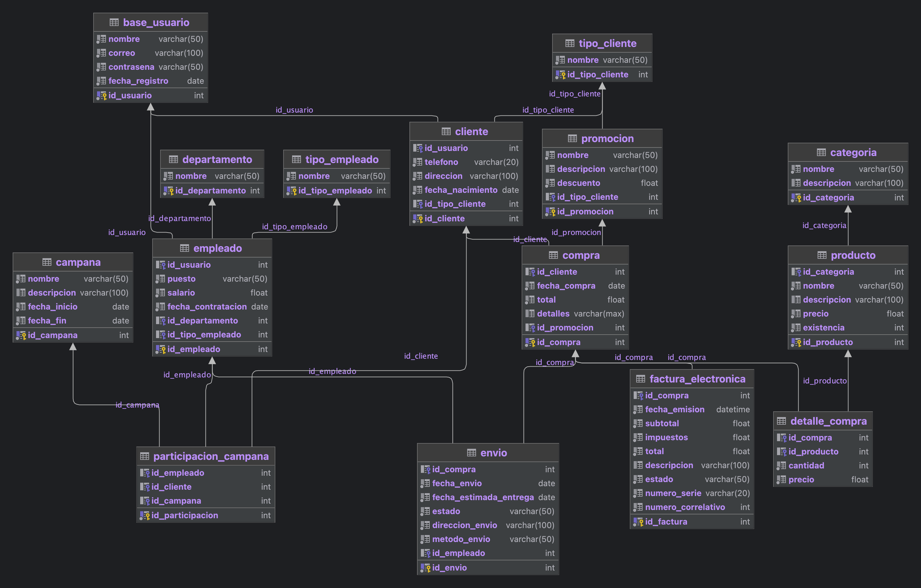
Task: Click key icon of id_participacion column
Action: pyautogui.click(x=145, y=516)
